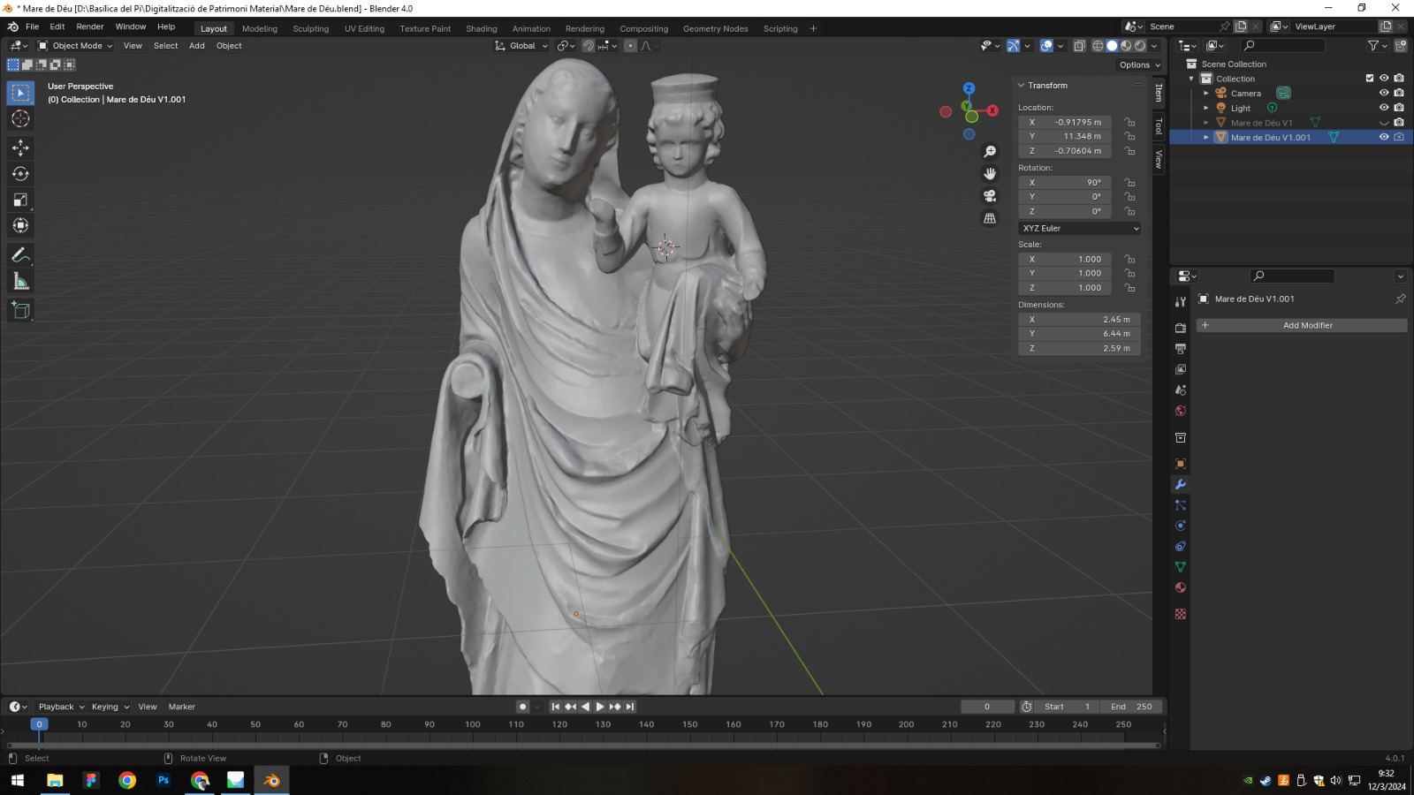The height and width of the screenshot is (795, 1414).
Task: Hide Mare de Déu V1.001 in viewport
Action: (x=1384, y=137)
